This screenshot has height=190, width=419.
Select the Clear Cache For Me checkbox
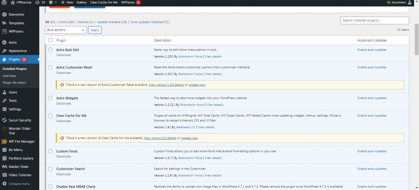tap(50, 115)
